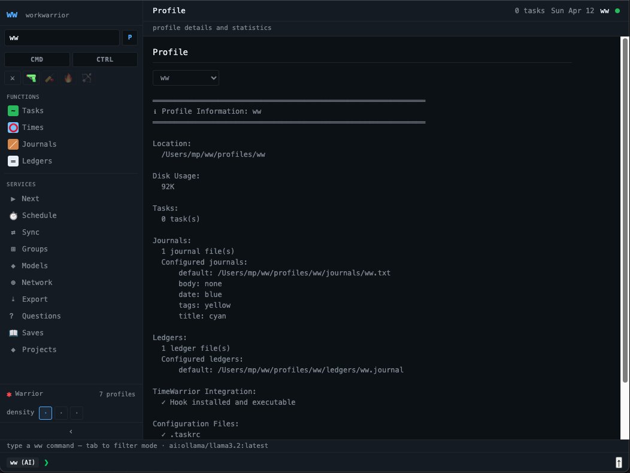Click the workwarrior app title
This screenshot has width=630, height=473.
coord(47,16)
